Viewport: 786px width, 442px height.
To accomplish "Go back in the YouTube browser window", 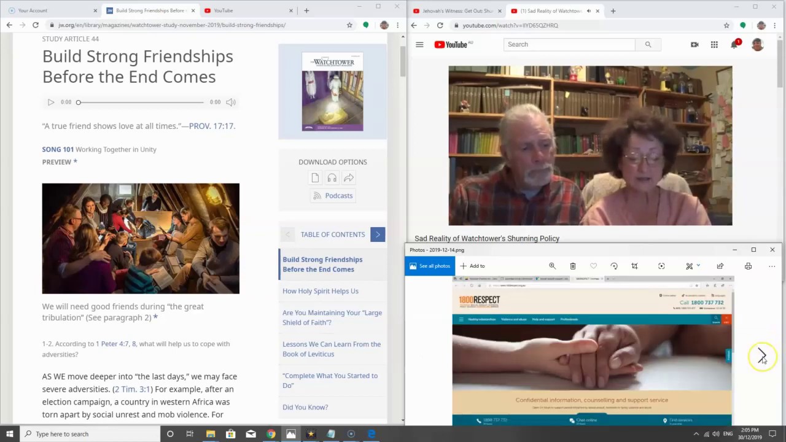I will [414, 25].
